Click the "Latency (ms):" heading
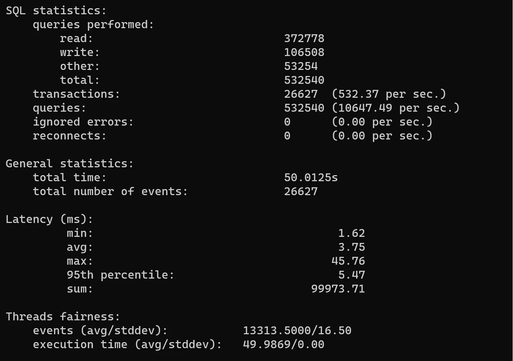The height and width of the screenshot is (361, 513). coord(49,219)
